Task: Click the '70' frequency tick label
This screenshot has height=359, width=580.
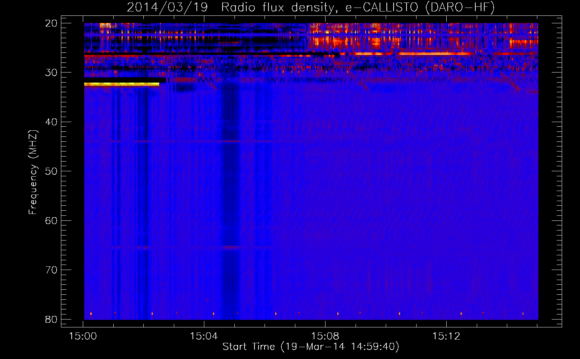Action: (x=51, y=270)
